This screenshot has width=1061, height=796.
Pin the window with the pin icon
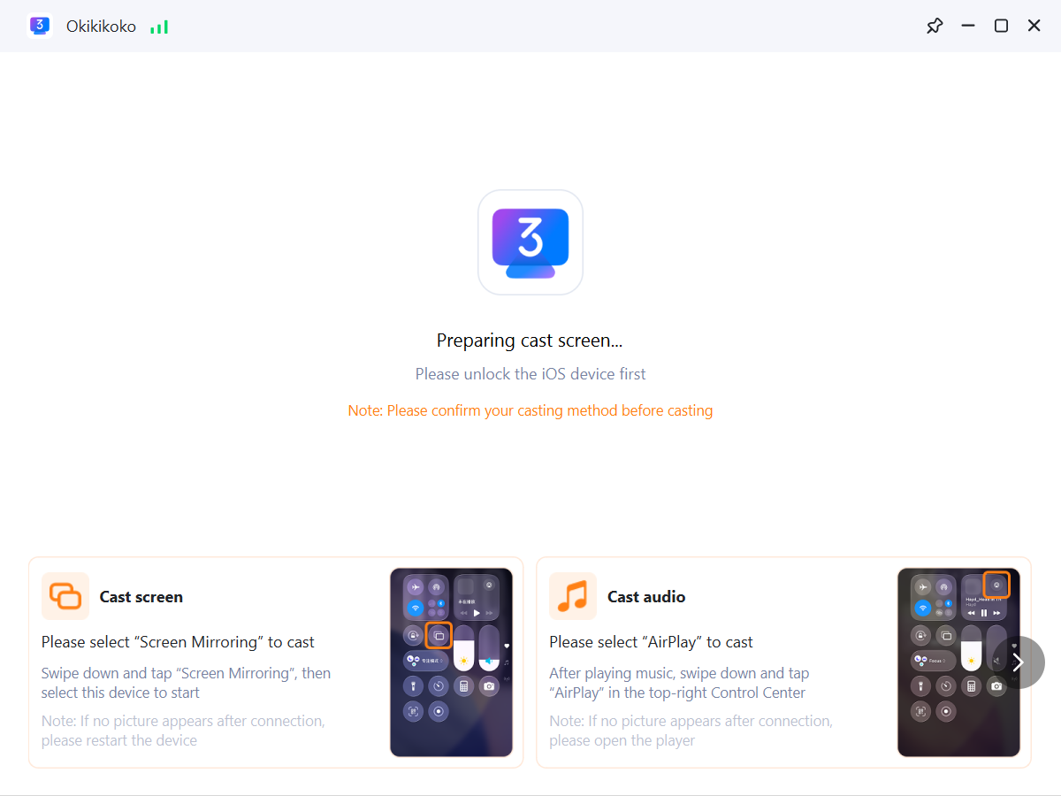(935, 26)
